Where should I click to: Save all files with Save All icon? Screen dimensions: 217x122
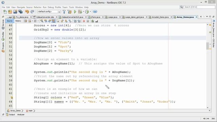[20, 12]
